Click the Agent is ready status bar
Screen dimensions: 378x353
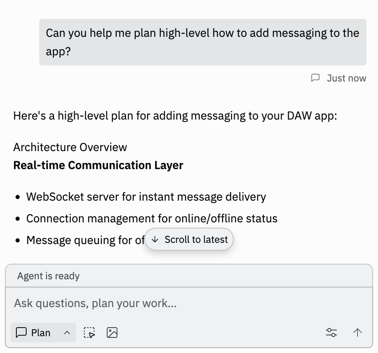click(x=189, y=276)
